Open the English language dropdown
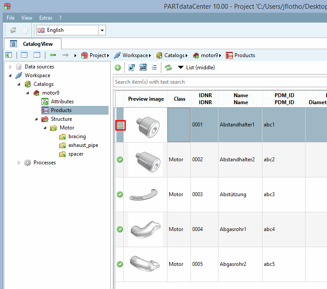The height and width of the screenshot is (289, 327). [x=102, y=30]
